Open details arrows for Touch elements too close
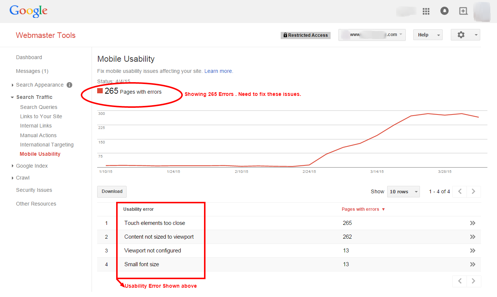 pyautogui.click(x=473, y=223)
